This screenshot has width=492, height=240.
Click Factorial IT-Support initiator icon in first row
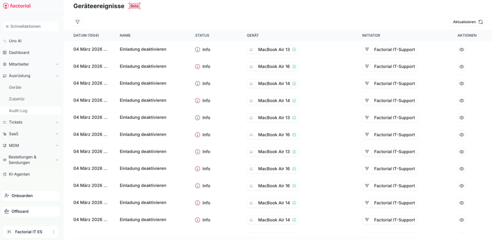coord(367,49)
